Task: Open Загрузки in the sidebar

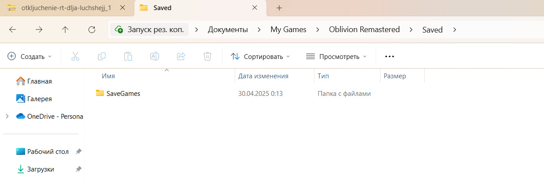Action: coord(41,169)
